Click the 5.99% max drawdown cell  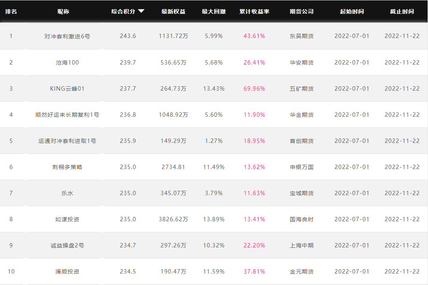coord(214,36)
